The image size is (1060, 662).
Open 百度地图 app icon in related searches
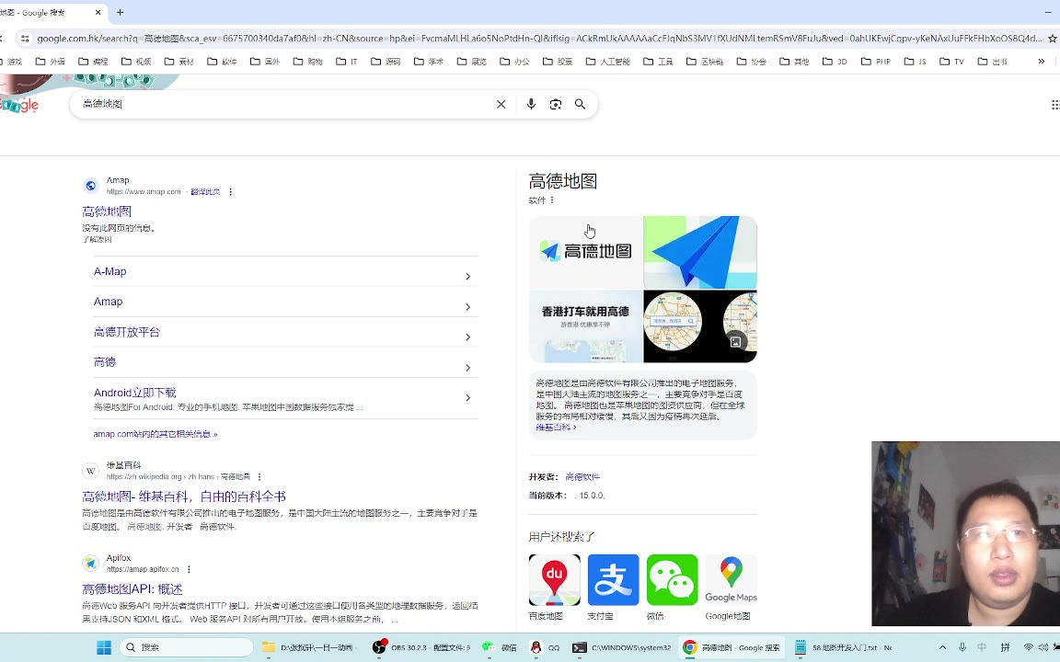[x=554, y=580]
